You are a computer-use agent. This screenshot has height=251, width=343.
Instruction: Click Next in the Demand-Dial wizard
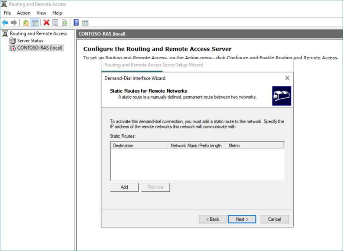[x=242, y=219]
